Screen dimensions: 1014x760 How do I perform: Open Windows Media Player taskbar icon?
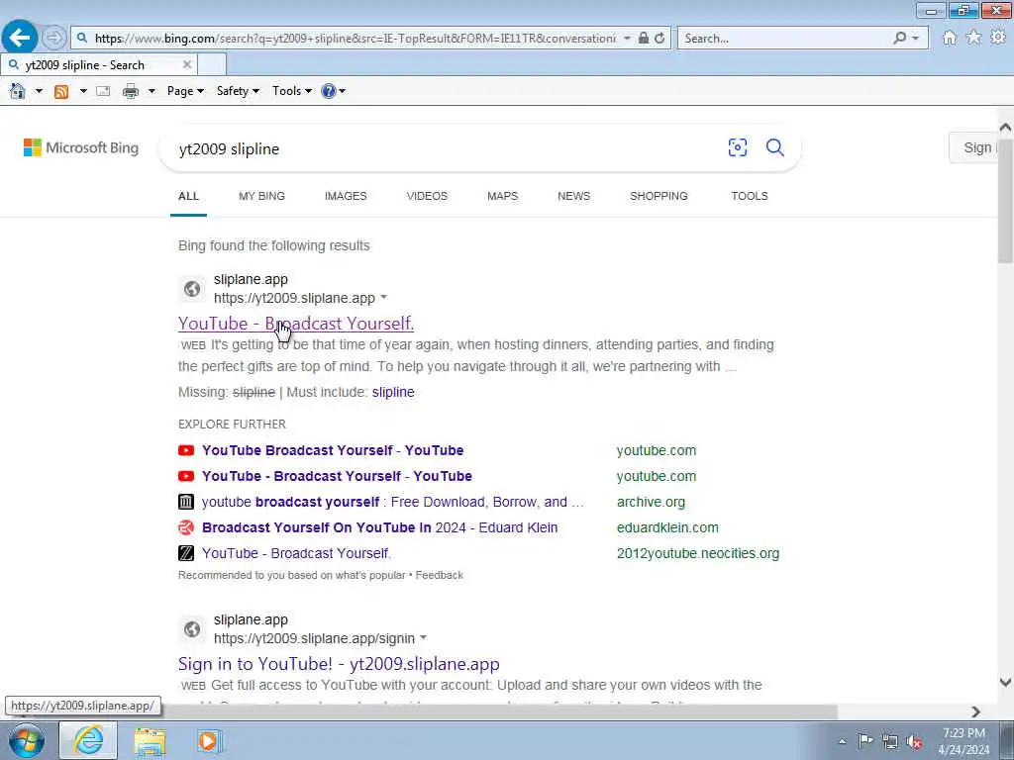208,741
